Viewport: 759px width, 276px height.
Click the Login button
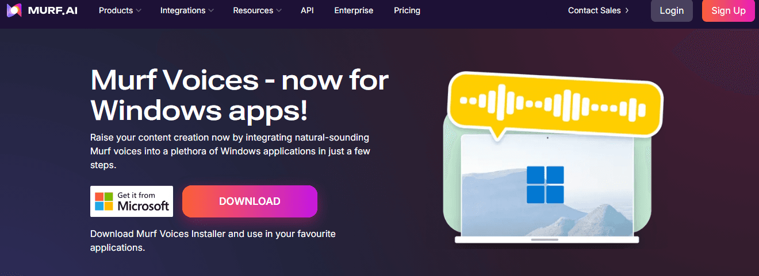pyautogui.click(x=672, y=10)
